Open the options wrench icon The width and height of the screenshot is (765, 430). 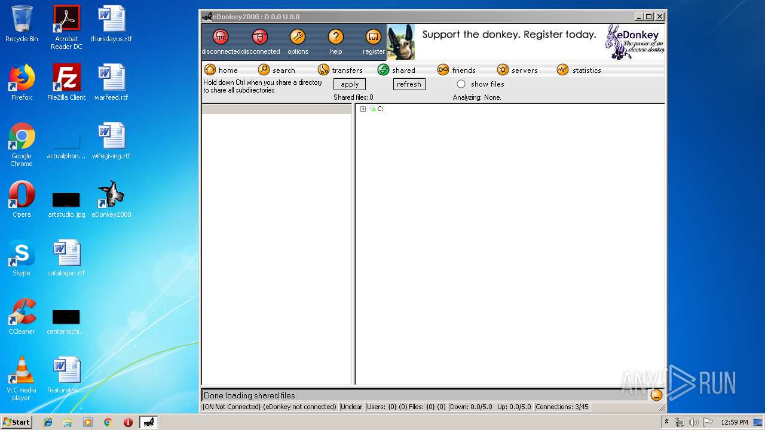point(298,37)
